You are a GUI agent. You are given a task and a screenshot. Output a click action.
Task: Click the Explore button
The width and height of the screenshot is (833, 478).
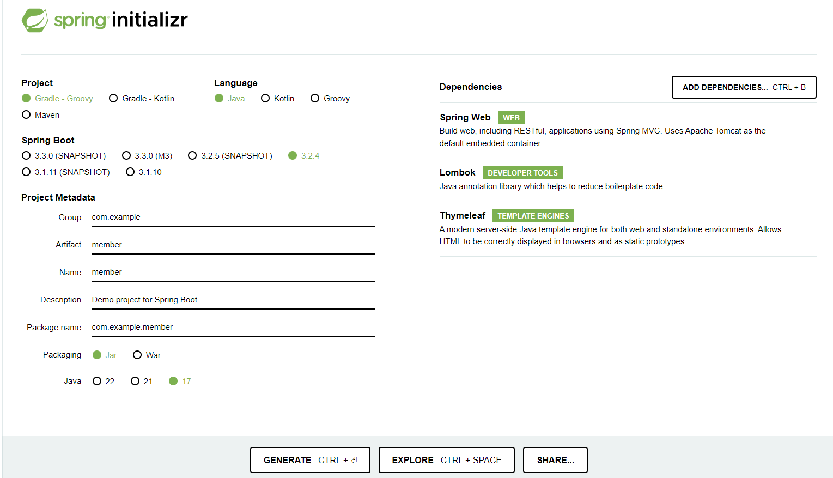point(447,460)
